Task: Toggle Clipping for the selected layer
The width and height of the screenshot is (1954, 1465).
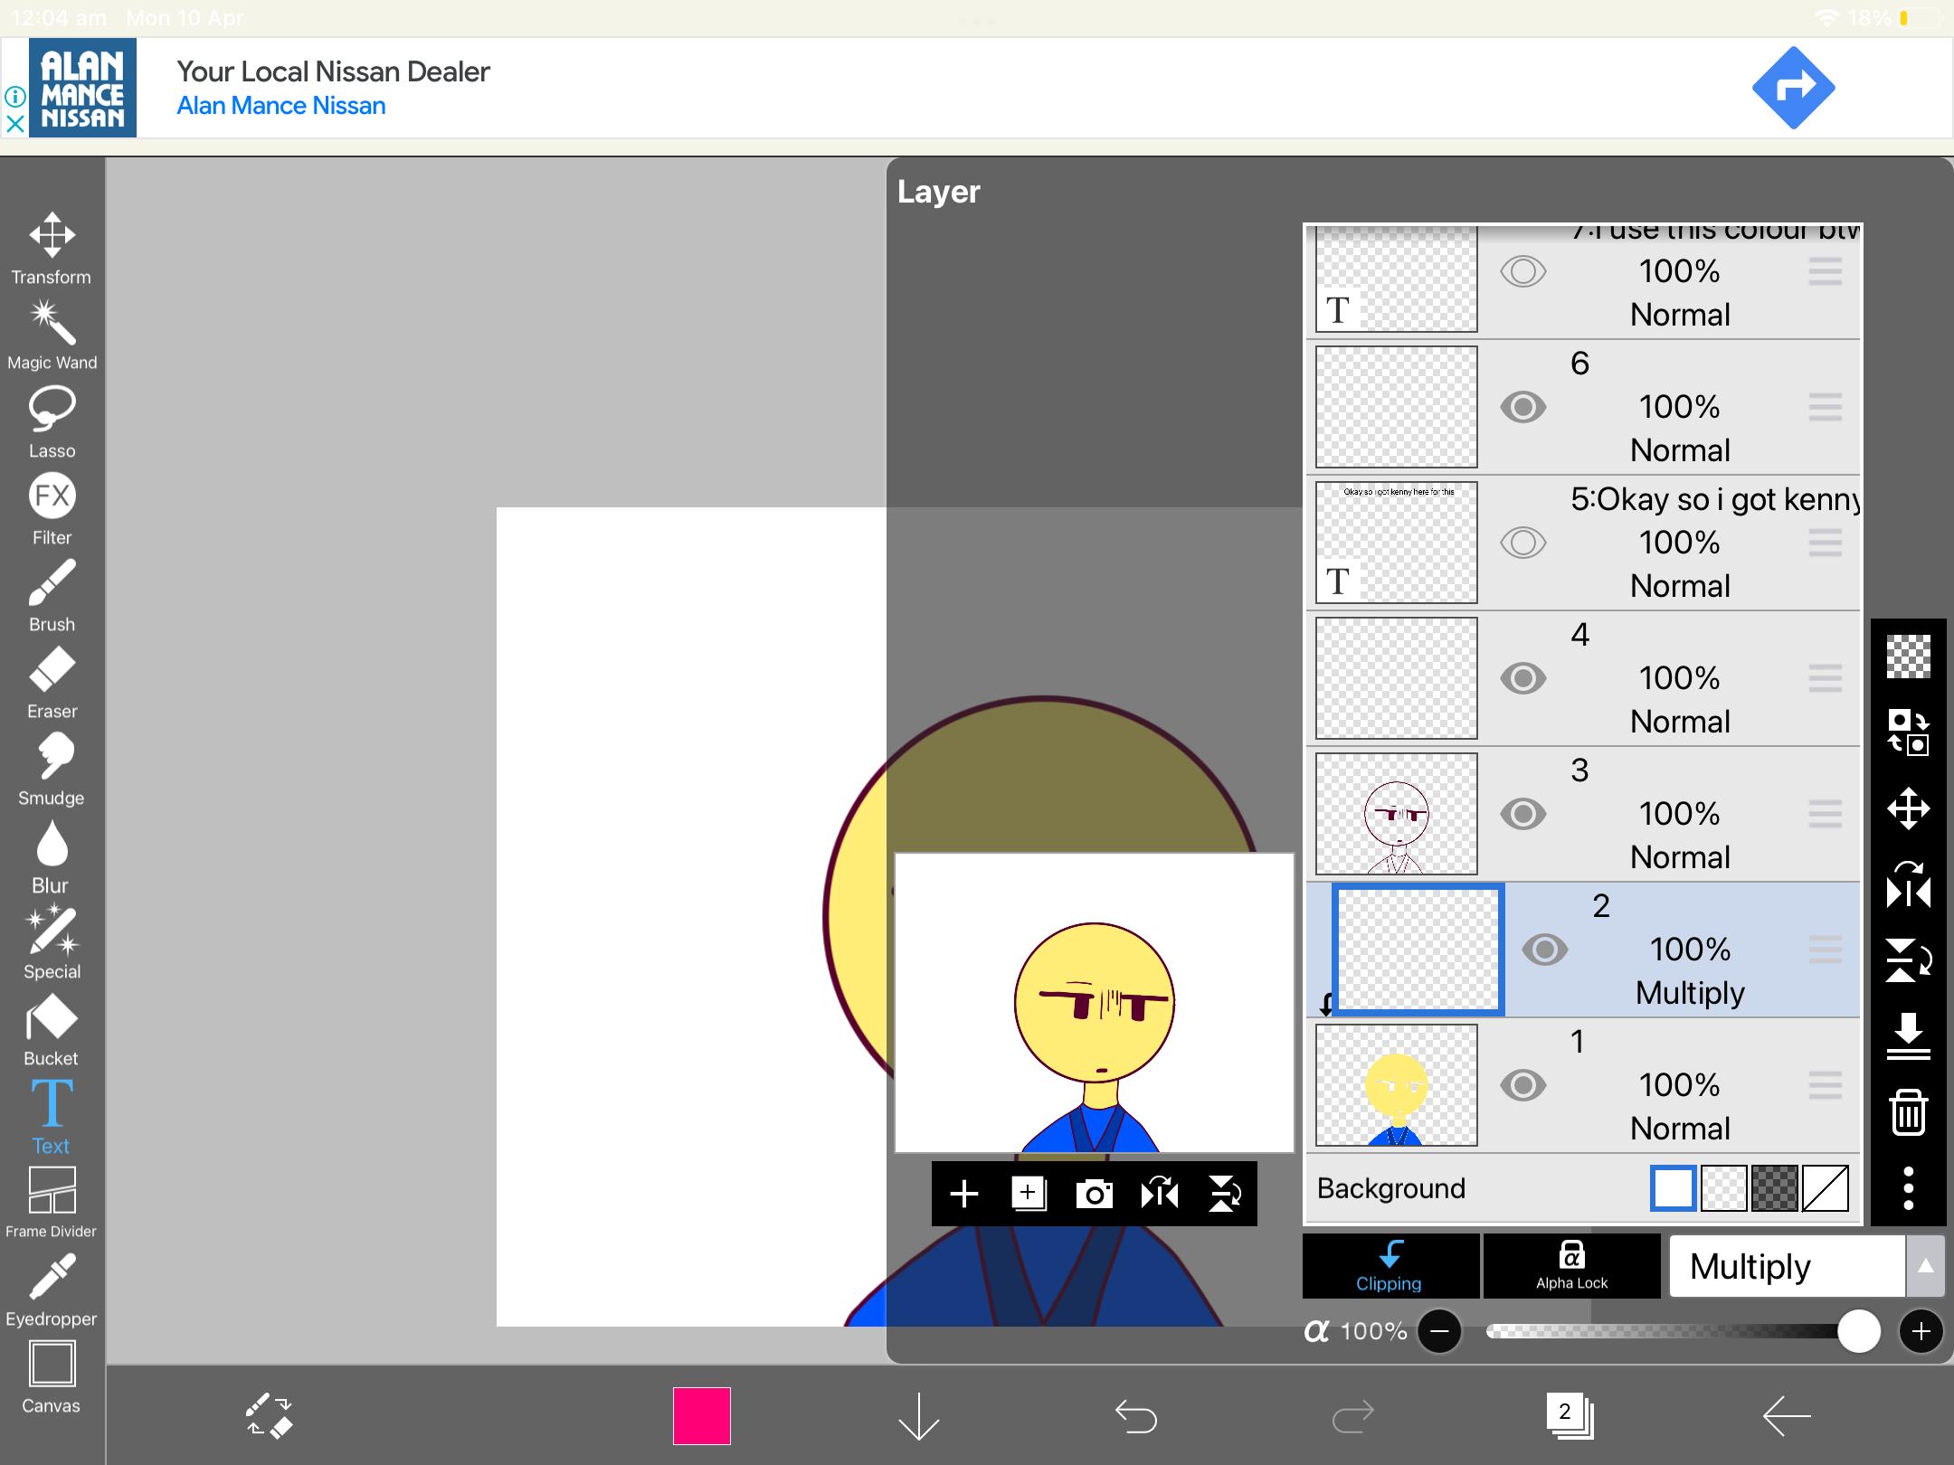Action: 1390,1266
